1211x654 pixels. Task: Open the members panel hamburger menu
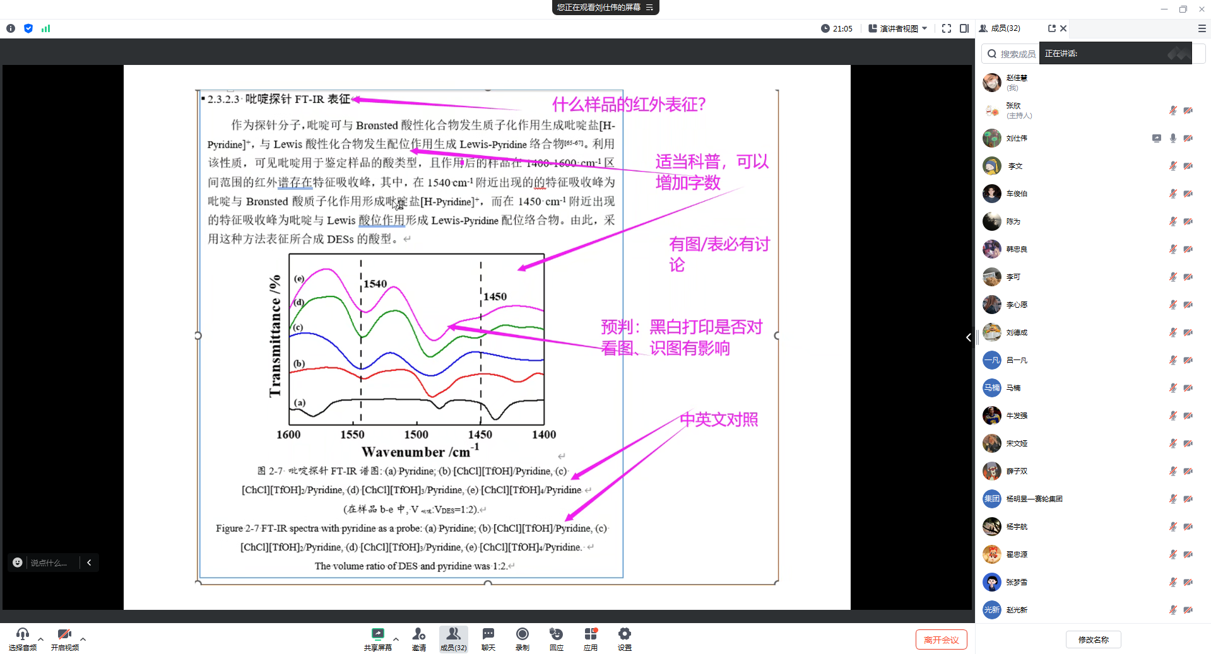click(1202, 28)
